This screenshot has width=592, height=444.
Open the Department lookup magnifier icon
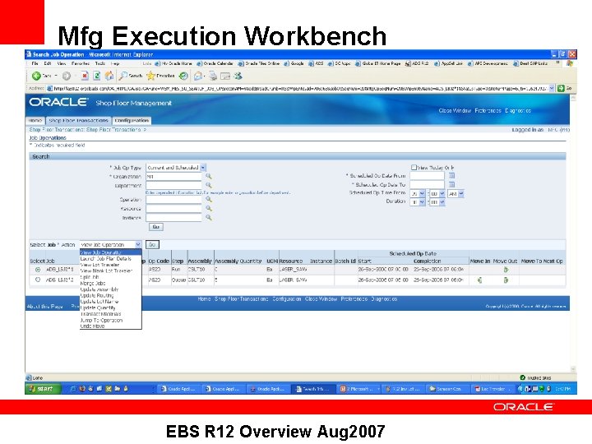[208, 185]
